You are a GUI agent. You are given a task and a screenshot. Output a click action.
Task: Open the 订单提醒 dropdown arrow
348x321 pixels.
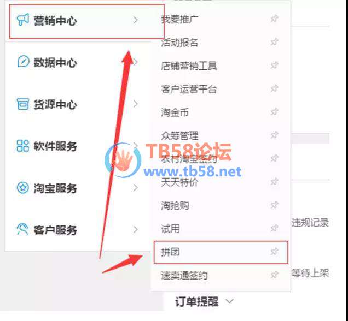(230, 301)
